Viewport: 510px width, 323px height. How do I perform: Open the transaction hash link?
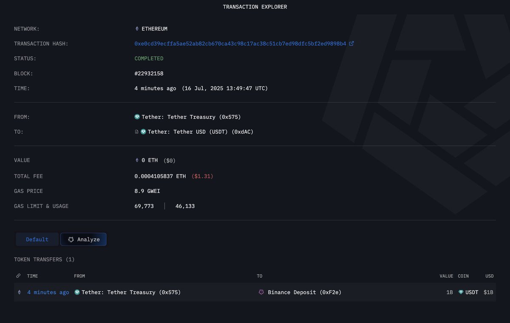240,44
